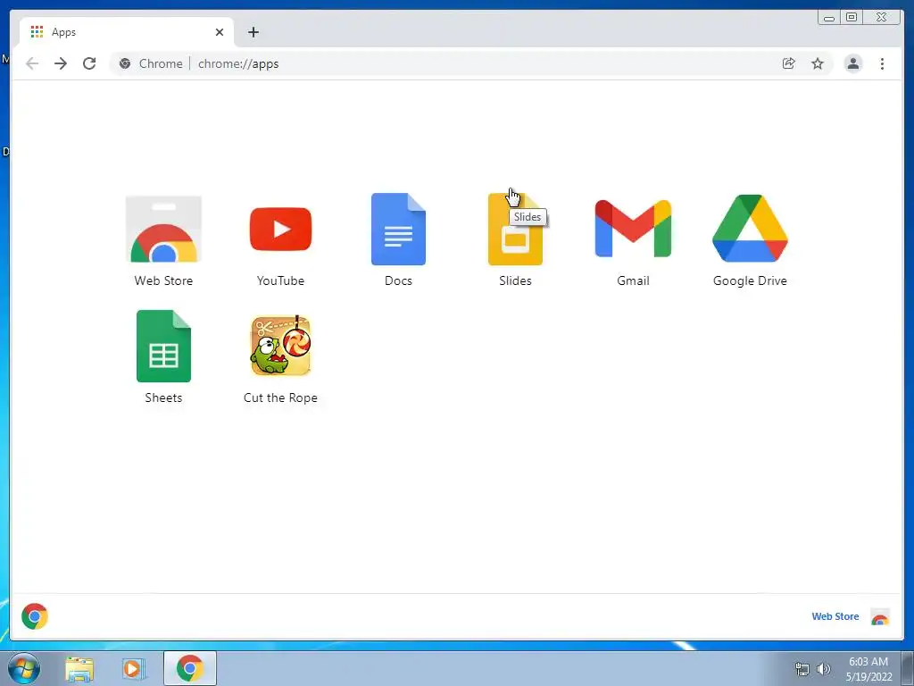
Task: Minimize the Chrome window
Action: click(829, 18)
